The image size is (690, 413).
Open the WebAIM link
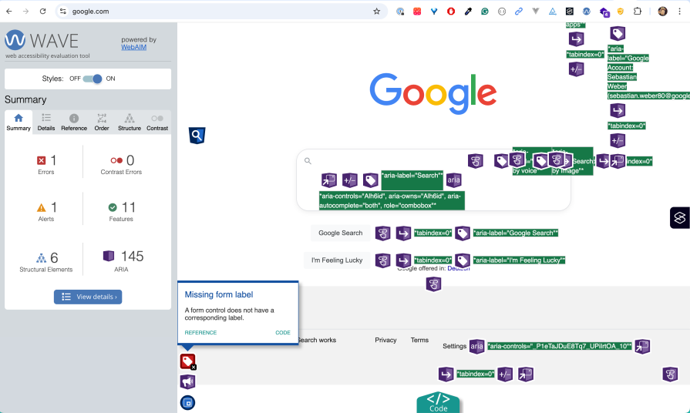pos(134,47)
